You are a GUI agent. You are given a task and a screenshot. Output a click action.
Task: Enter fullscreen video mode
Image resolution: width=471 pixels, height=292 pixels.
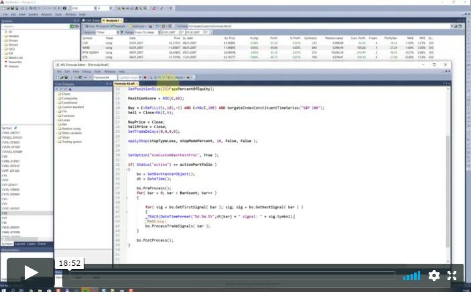coord(452,275)
